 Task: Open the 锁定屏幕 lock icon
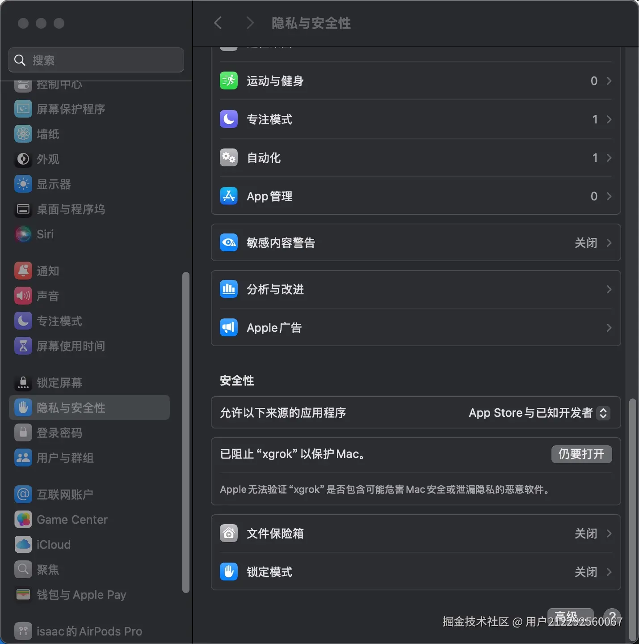click(x=23, y=382)
